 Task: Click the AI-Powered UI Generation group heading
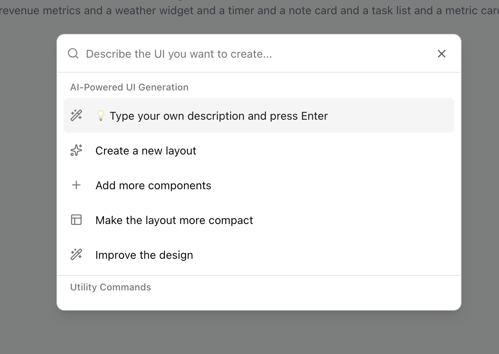tap(129, 87)
